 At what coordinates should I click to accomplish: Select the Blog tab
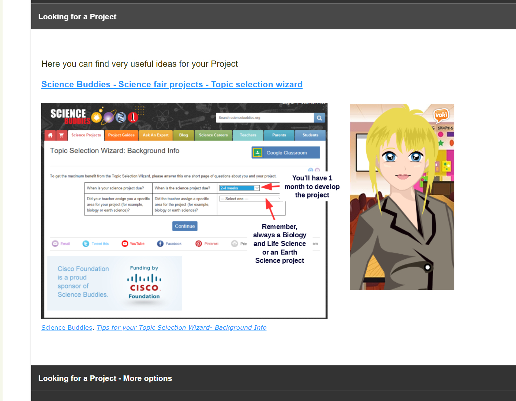[184, 135]
